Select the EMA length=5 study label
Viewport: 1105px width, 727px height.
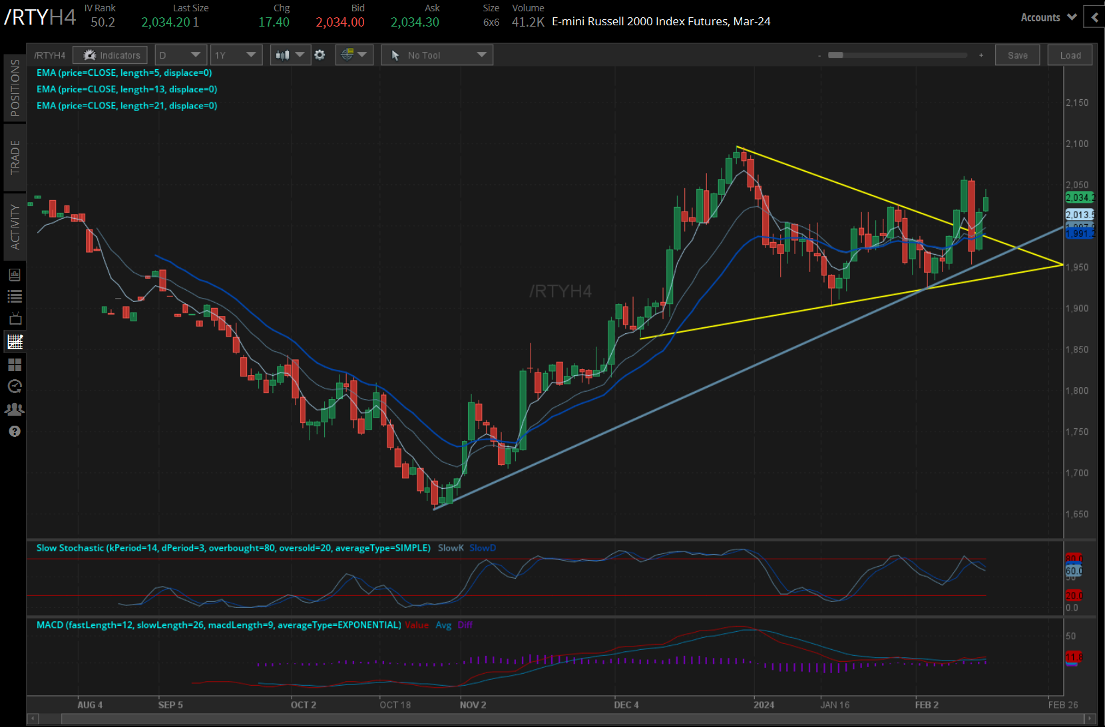pos(124,73)
